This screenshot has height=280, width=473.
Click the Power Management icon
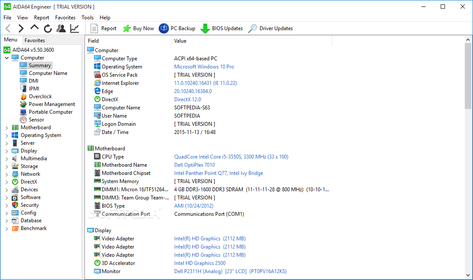pos(23,104)
